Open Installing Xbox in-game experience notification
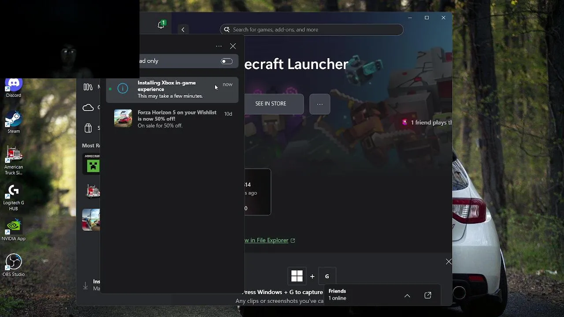564x317 pixels. 172,89
